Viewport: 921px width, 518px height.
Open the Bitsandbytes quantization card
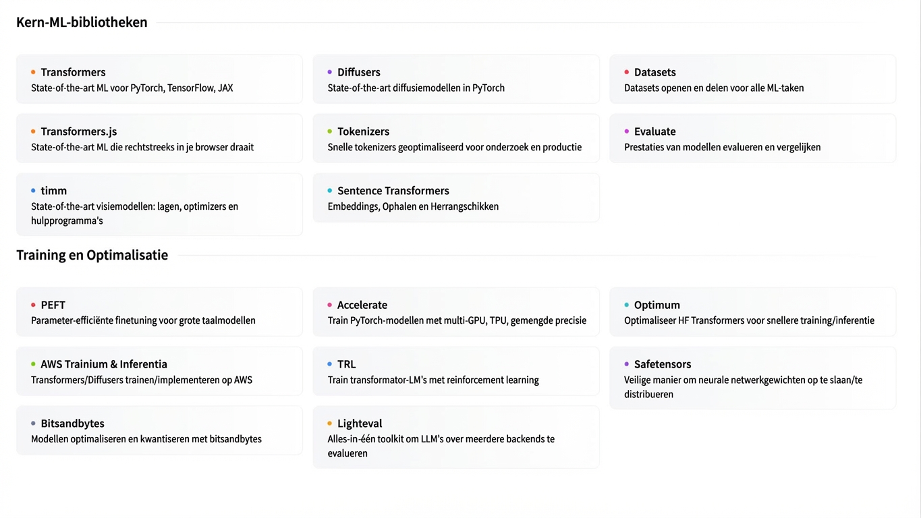point(159,430)
